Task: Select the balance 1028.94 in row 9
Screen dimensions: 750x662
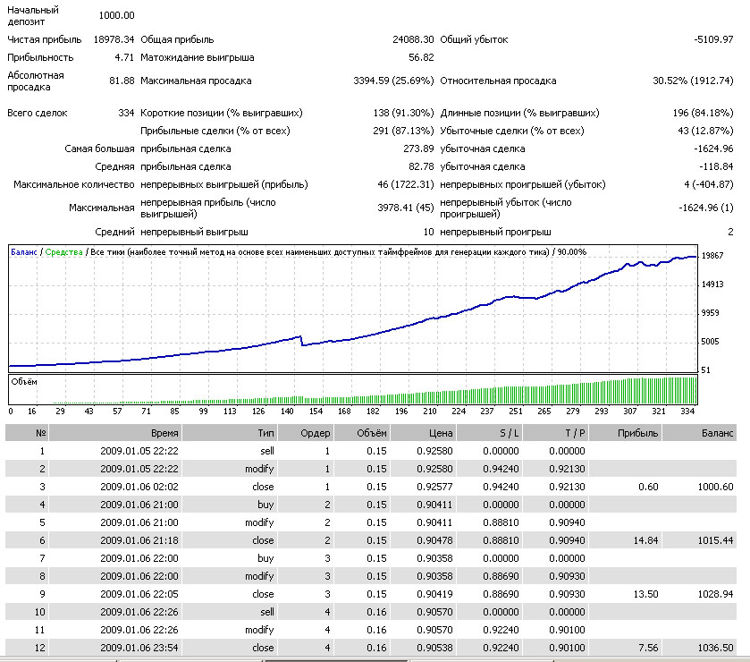Action: click(715, 594)
